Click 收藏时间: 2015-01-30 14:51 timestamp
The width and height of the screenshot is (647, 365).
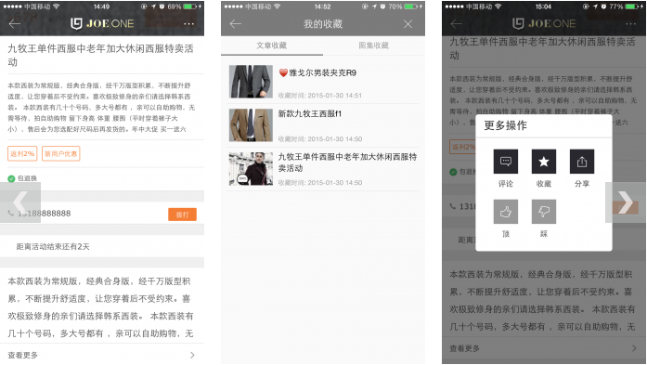(319, 96)
